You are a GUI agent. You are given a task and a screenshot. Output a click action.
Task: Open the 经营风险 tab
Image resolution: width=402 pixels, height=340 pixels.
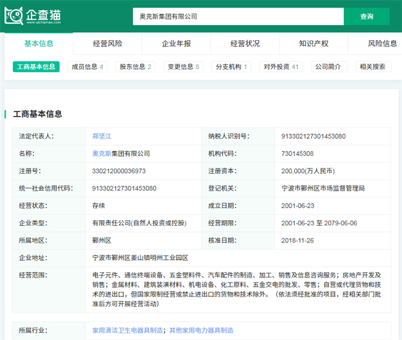[x=107, y=44]
